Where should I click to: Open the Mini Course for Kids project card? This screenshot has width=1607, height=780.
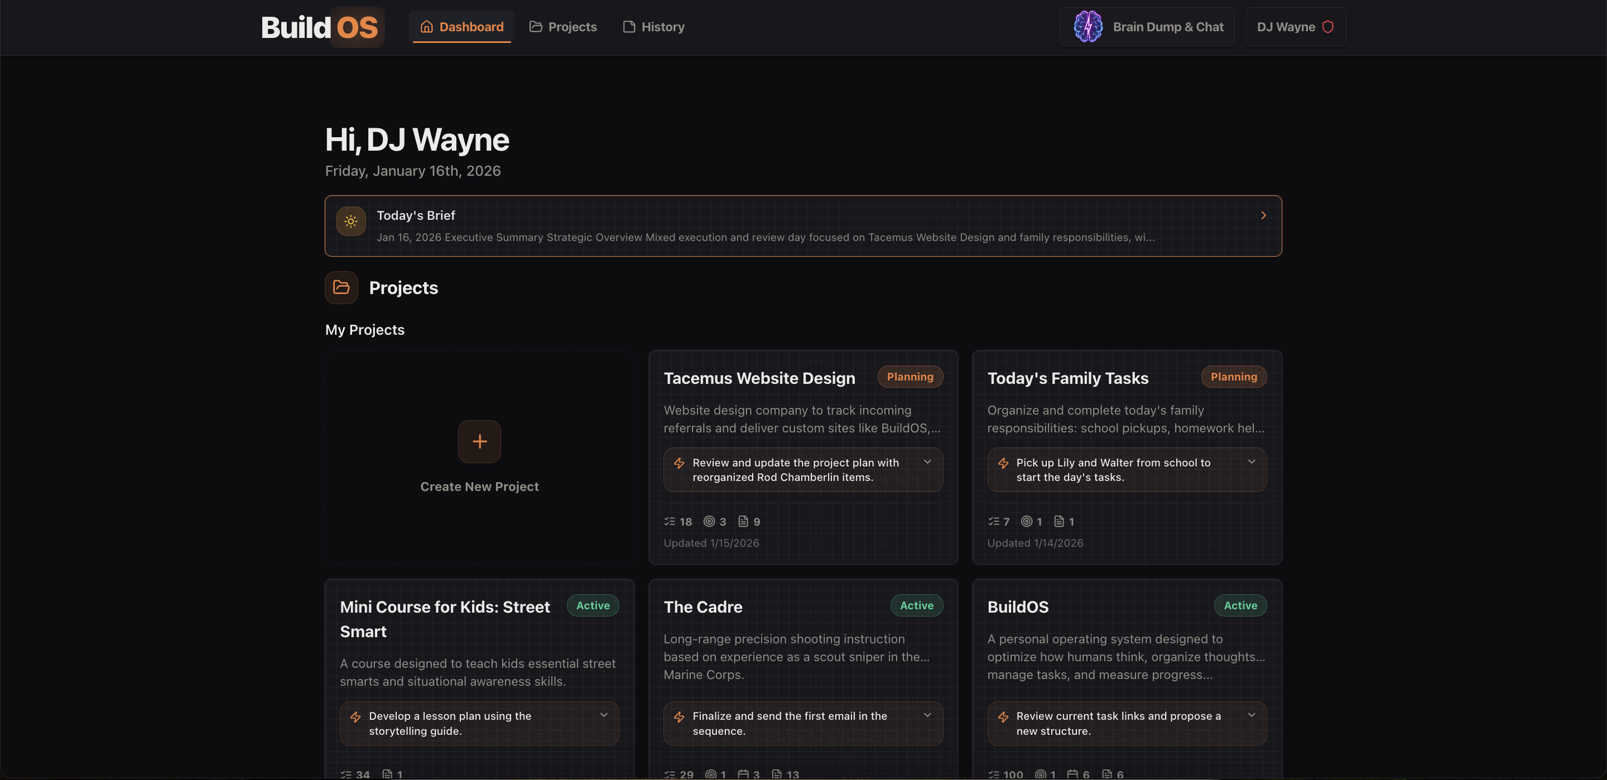pyautogui.click(x=445, y=619)
